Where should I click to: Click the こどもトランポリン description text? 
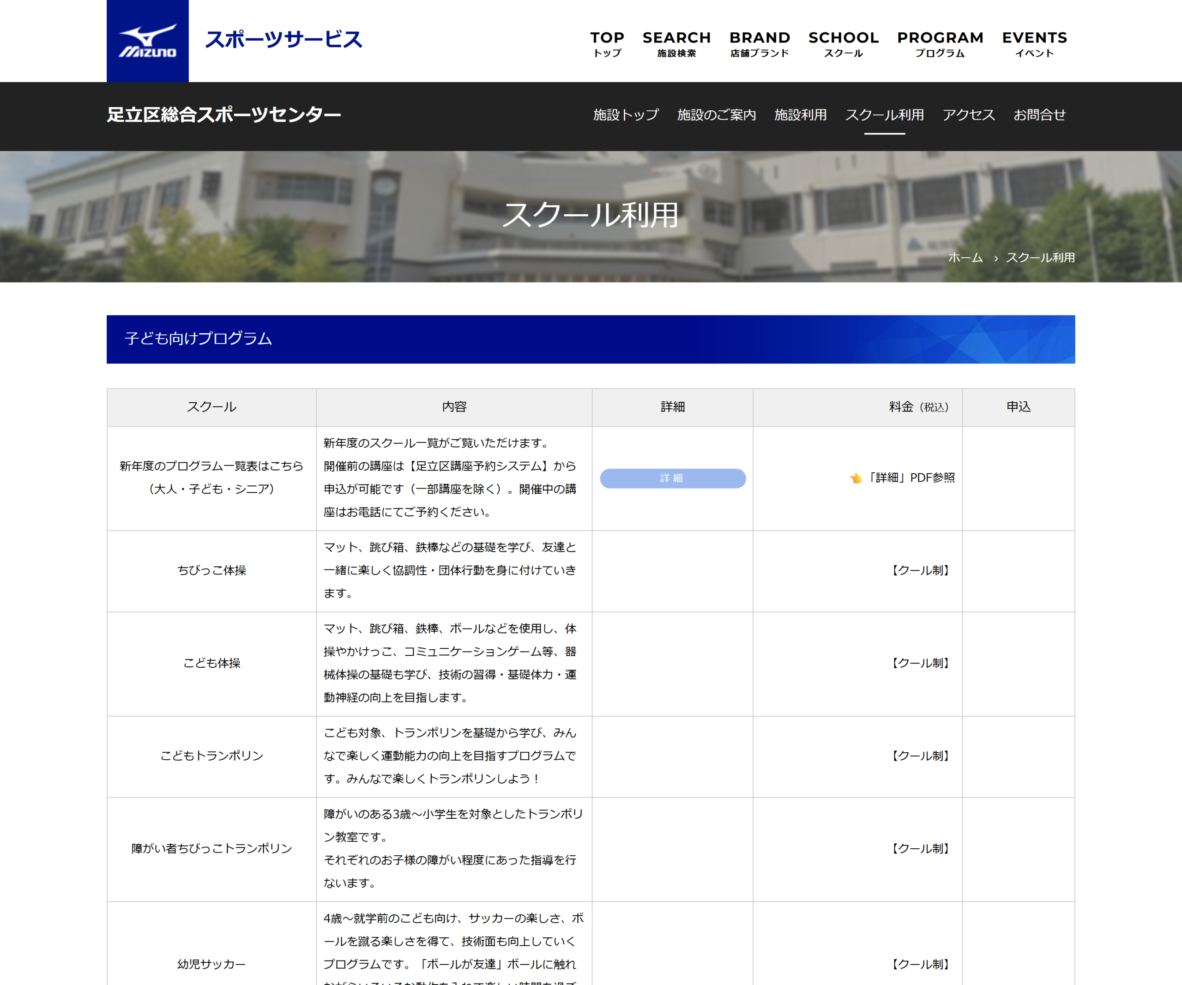click(x=450, y=756)
